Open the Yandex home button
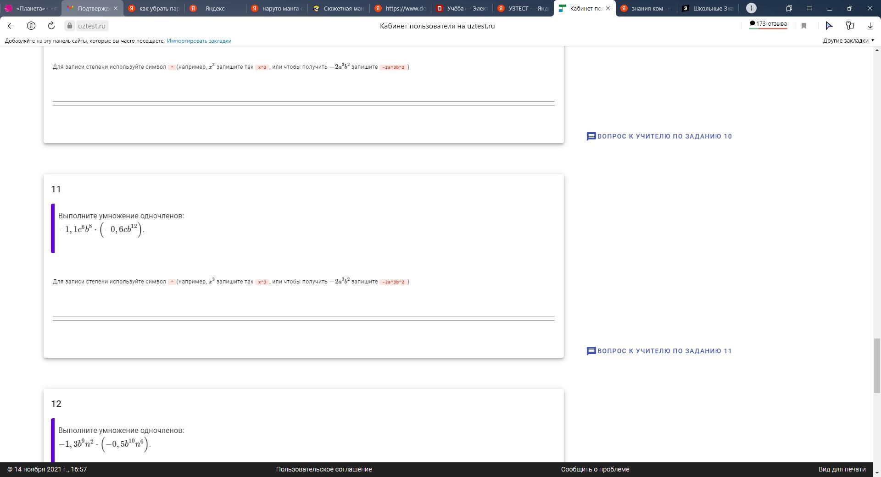 [x=31, y=26]
